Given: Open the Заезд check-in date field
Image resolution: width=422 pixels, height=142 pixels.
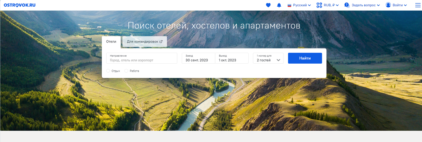Looking at the screenshot, I should point(198,58).
